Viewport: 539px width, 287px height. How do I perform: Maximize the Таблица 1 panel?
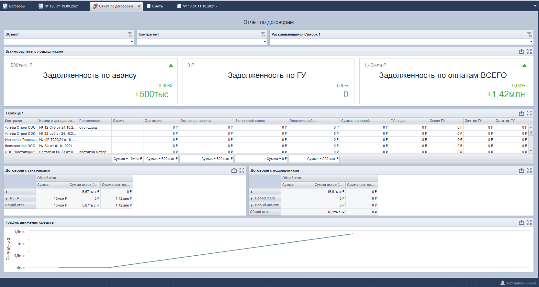(529, 113)
